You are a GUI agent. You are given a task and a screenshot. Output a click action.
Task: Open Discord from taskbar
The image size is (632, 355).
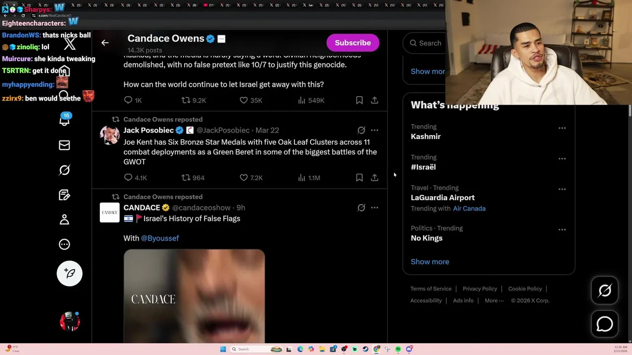point(409,349)
